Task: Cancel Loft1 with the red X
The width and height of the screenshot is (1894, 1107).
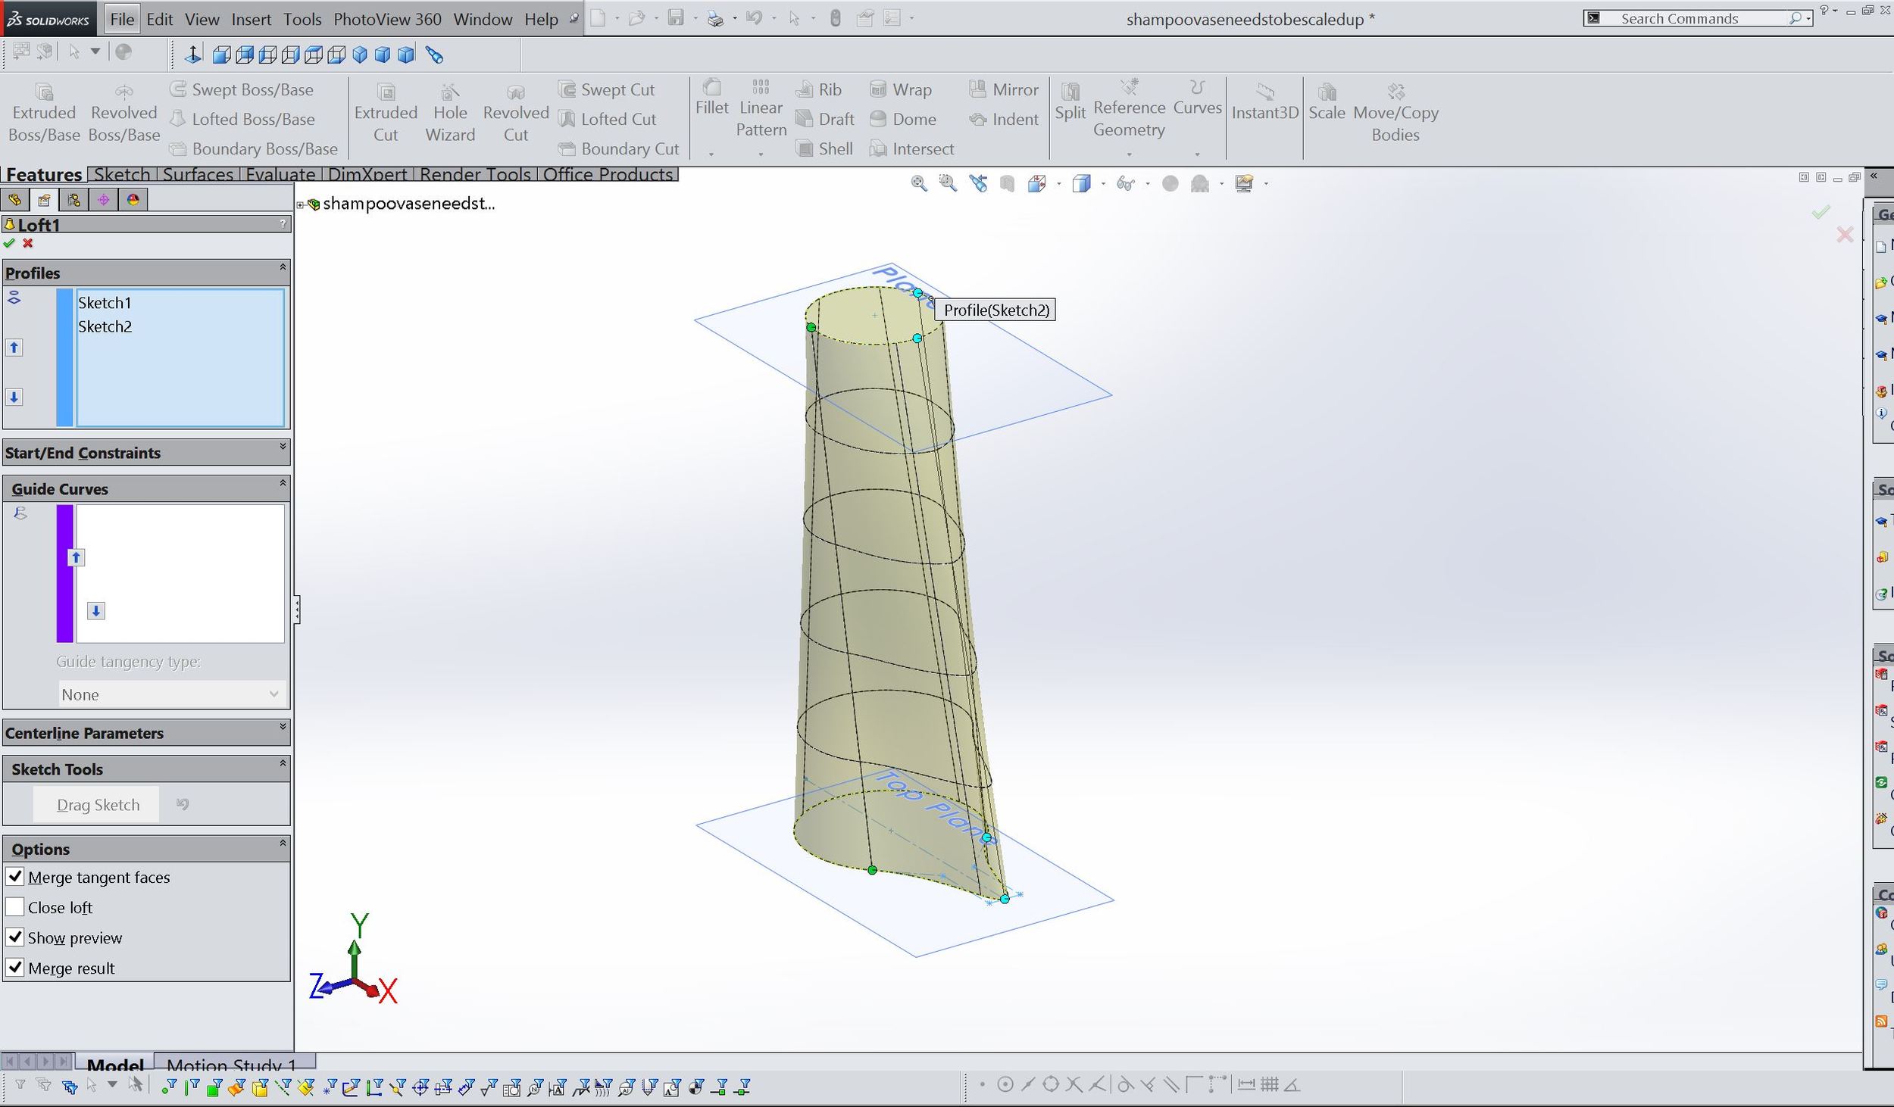Action: pyautogui.click(x=28, y=243)
